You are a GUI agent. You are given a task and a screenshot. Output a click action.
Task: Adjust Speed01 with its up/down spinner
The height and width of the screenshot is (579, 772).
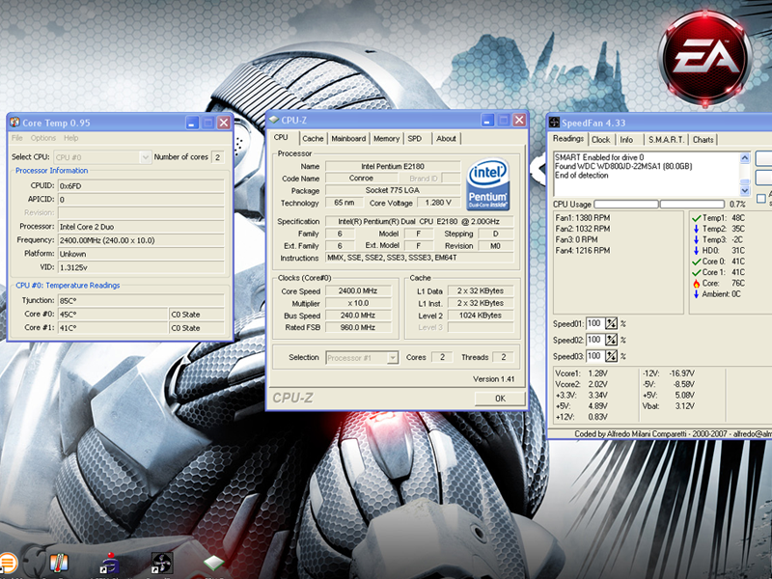point(611,323)
